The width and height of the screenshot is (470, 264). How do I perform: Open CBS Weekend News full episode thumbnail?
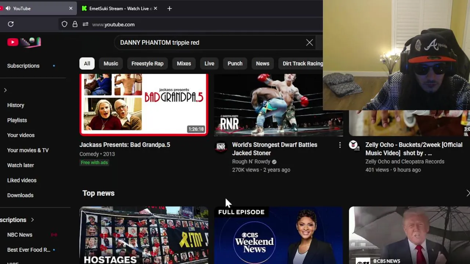278,235
